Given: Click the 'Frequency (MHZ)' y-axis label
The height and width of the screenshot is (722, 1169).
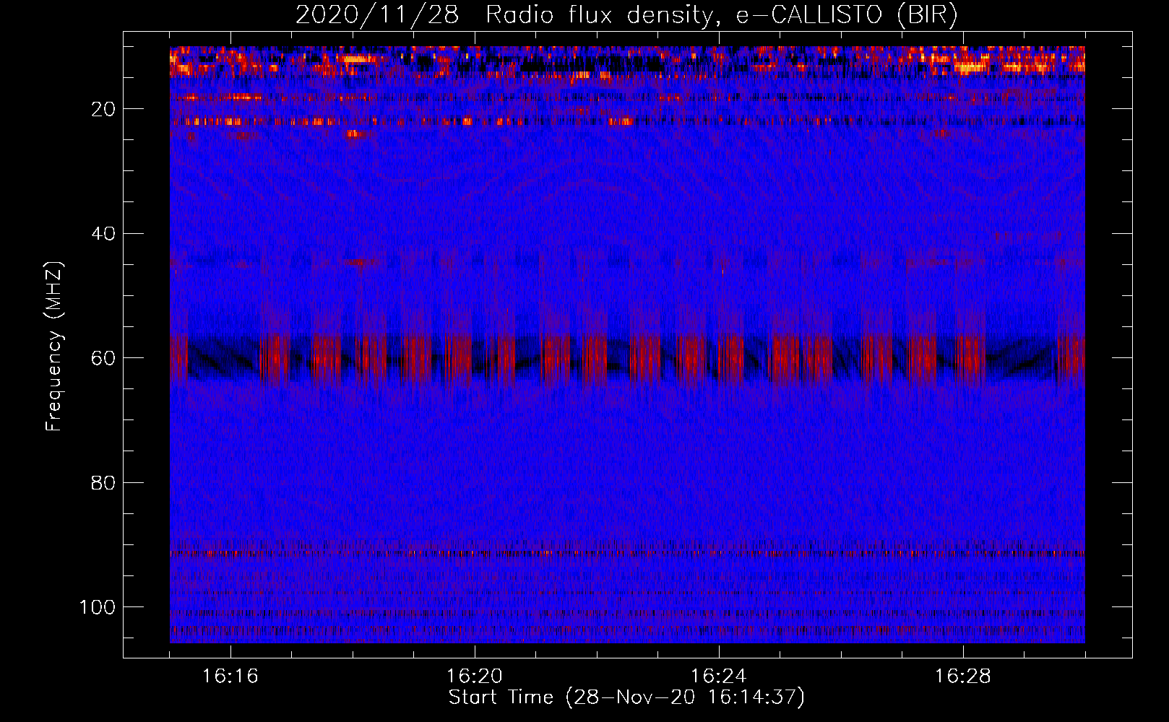Looking at the screenshot, I should [x=54, y=346].
